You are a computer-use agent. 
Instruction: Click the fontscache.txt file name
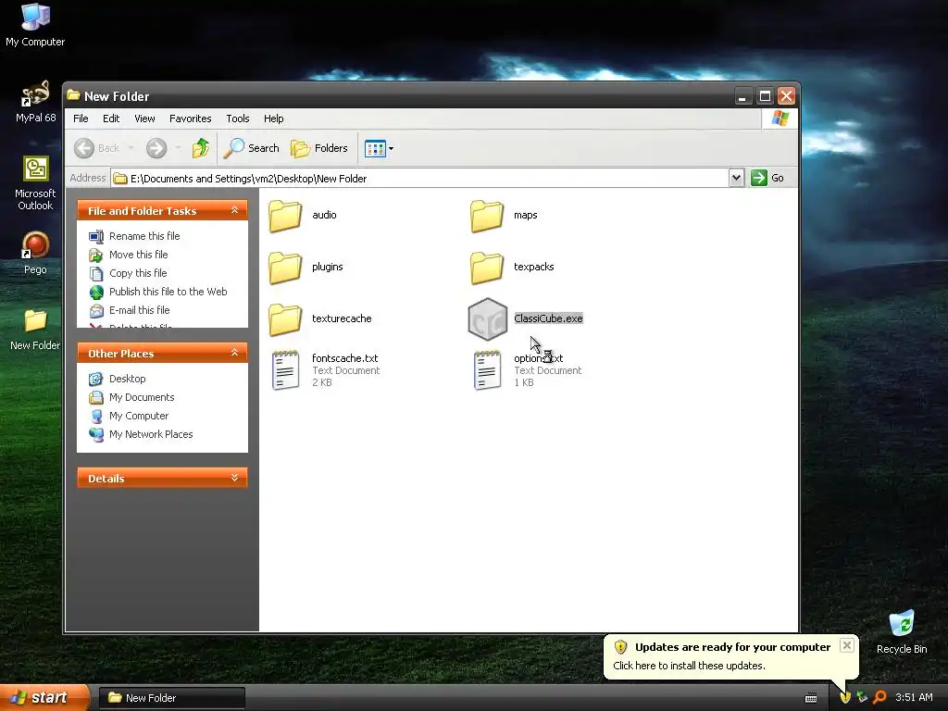344,358
